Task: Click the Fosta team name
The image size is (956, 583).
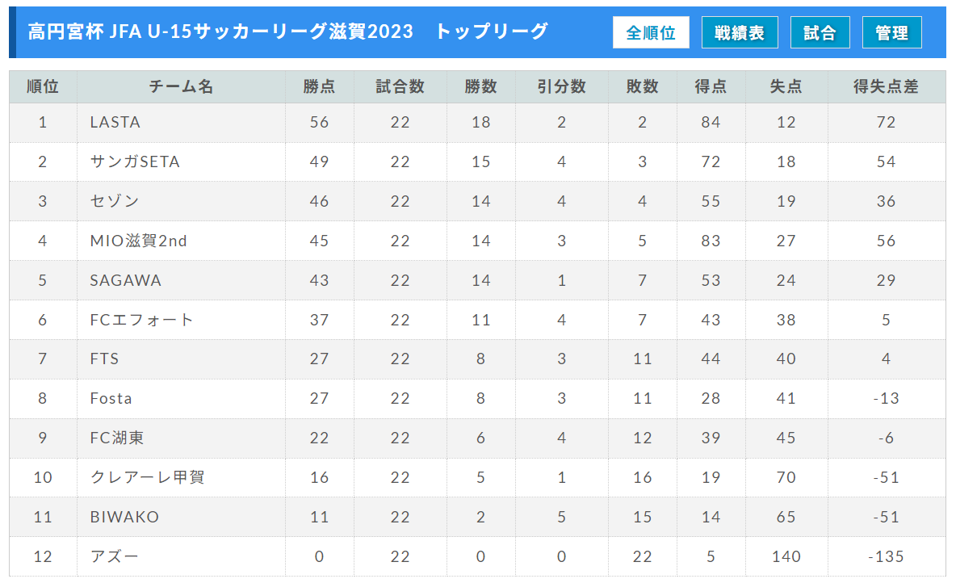Action: pyautogui.click(x=111, y=398)
